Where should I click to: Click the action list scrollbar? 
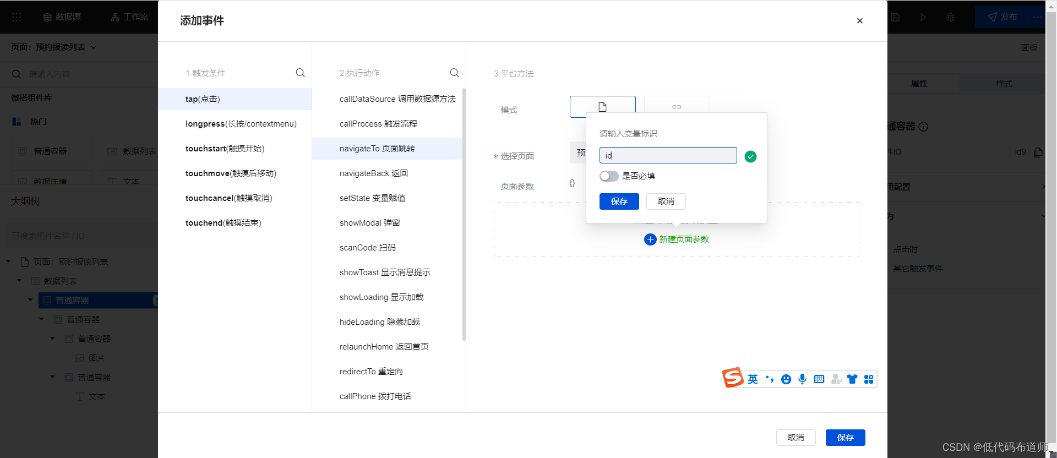coord(464,215)
